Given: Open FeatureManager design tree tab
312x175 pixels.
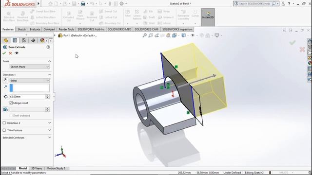Looking at the screenshot, I should point(6,40).
